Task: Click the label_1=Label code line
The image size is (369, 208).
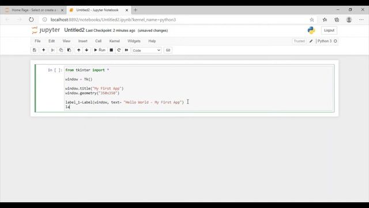Action: (125, 102)
